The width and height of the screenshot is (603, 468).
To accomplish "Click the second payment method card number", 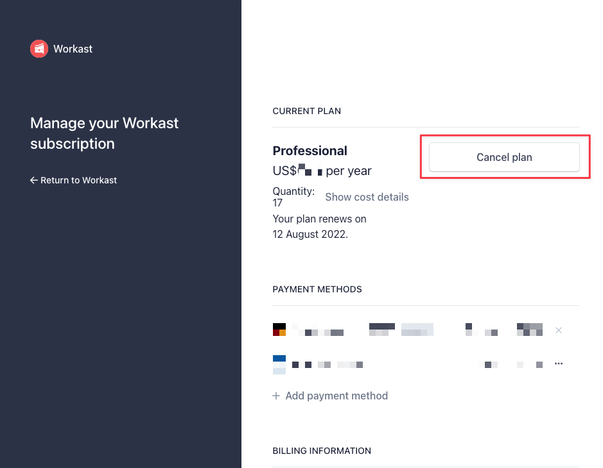I will [328, 365].
